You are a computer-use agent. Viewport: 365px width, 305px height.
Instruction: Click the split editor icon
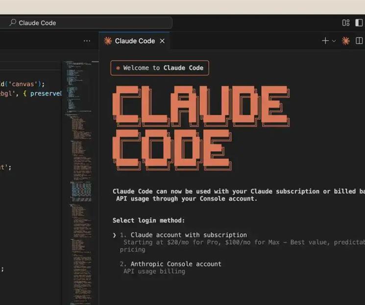359,41
